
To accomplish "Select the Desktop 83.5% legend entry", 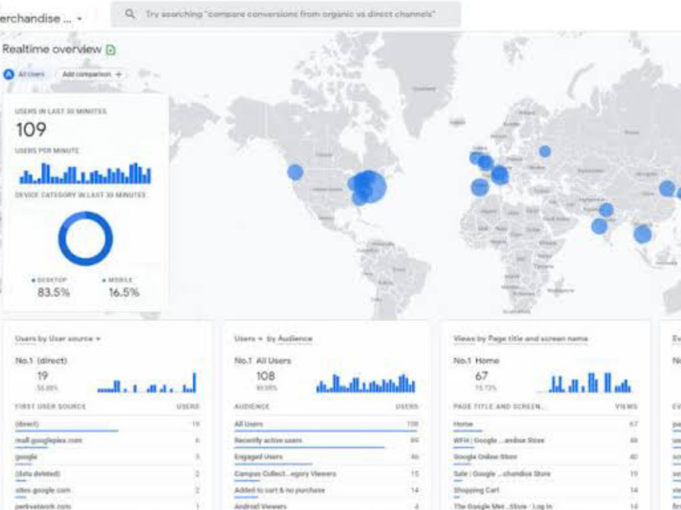I will click(x=52, y=288).
